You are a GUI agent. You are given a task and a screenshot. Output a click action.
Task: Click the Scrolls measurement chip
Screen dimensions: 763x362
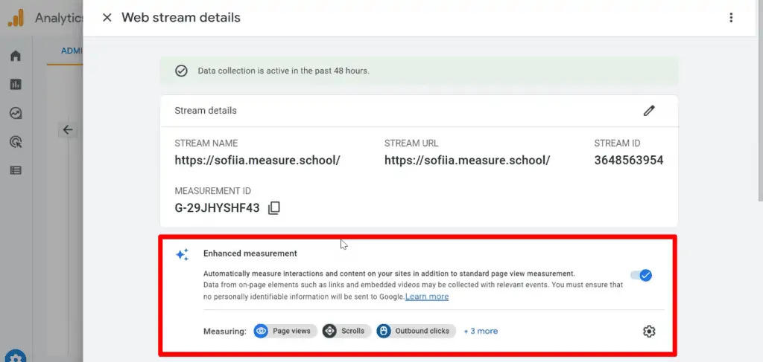[346, 331]
